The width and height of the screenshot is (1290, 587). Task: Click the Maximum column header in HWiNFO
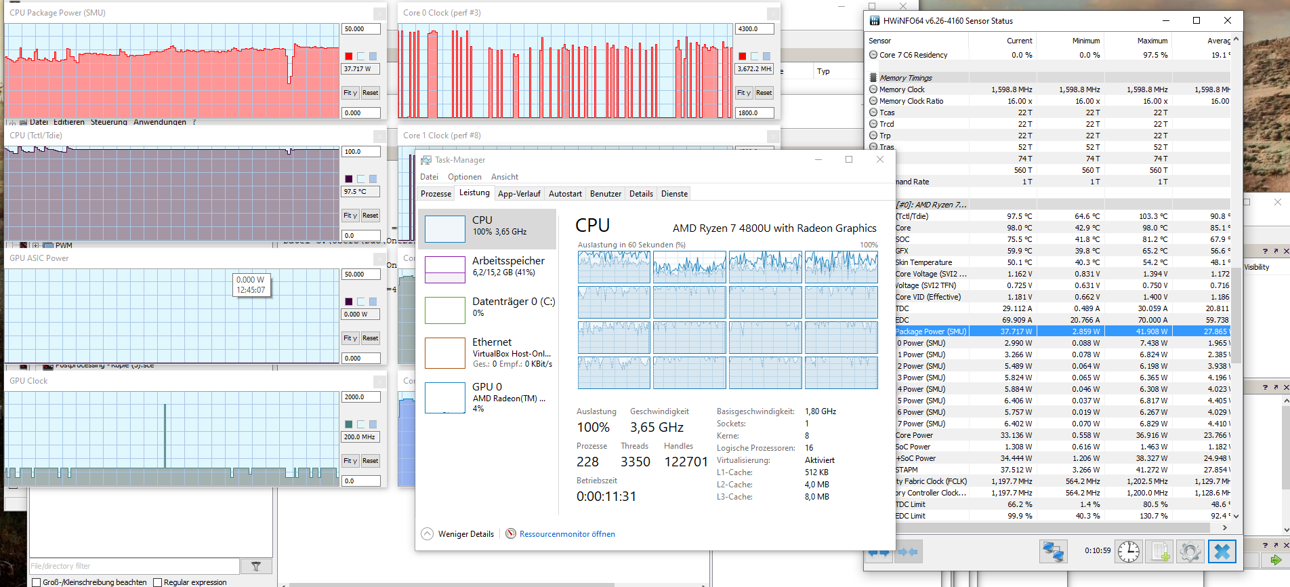[1138, 41]
